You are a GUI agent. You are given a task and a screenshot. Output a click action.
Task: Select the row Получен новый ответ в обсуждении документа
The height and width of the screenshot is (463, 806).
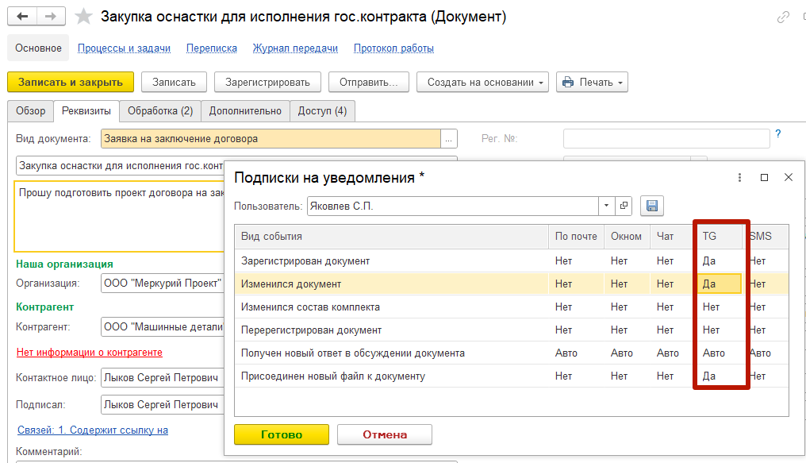(512, 353)
